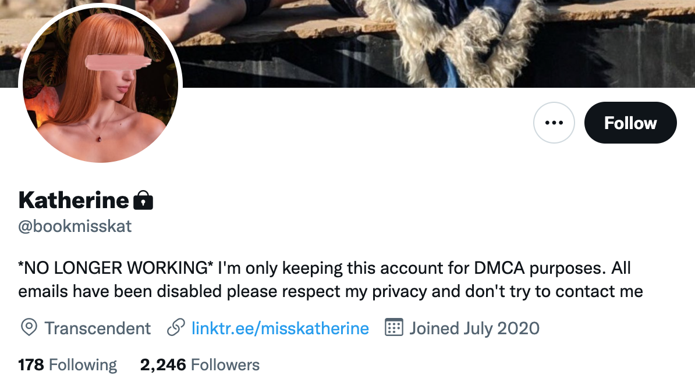View the 2,246 Followers list
695x379 pixels.
[x=200, y=365]
